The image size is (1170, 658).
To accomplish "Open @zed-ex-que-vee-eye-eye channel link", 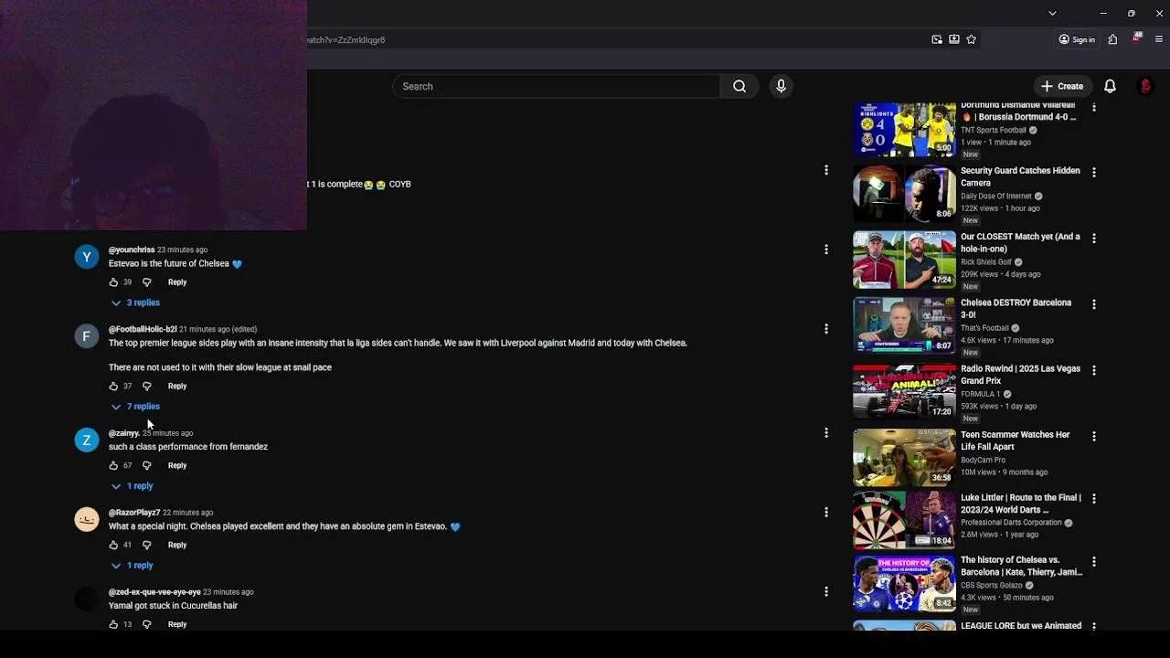I will pyautogui.click(x=154, y=592).
